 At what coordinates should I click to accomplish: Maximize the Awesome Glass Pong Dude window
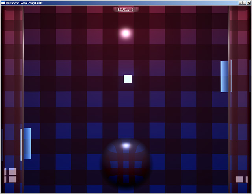click(x=244, y=3)
